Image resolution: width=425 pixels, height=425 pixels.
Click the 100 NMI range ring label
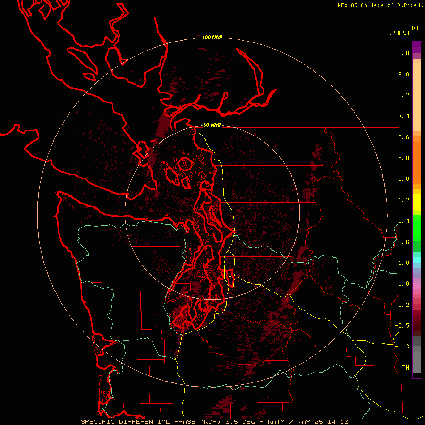click(212, 37)
